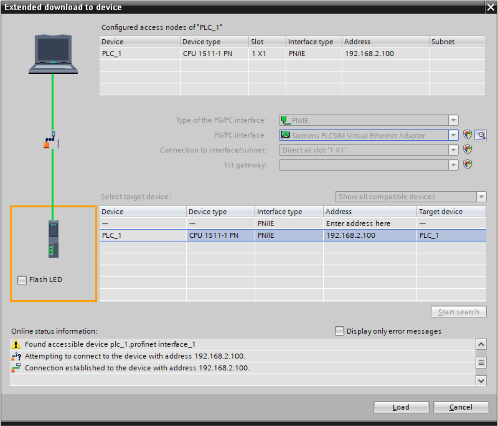Click the Load button
The image size is (498, 426).
[401, 407]
